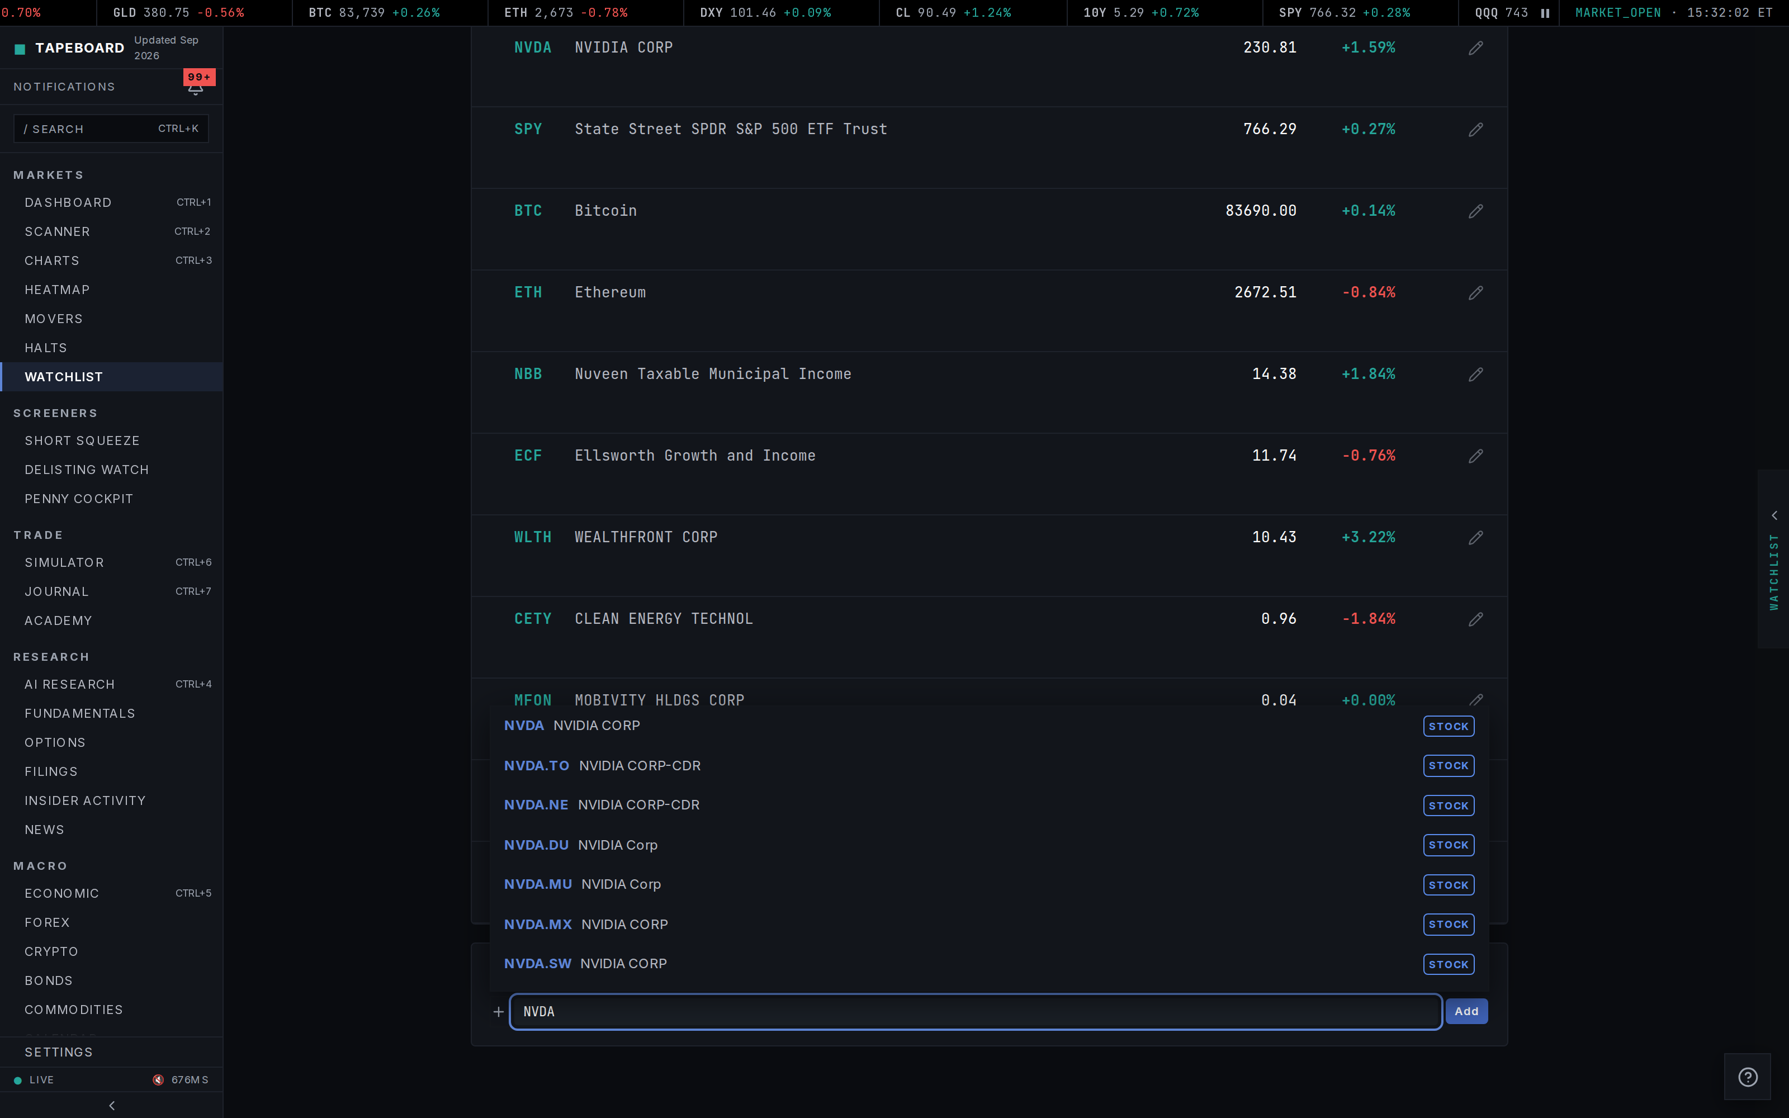Open the Heatmap page
This screenshot has width=1789, height=1118.
[x=112, y=290]
